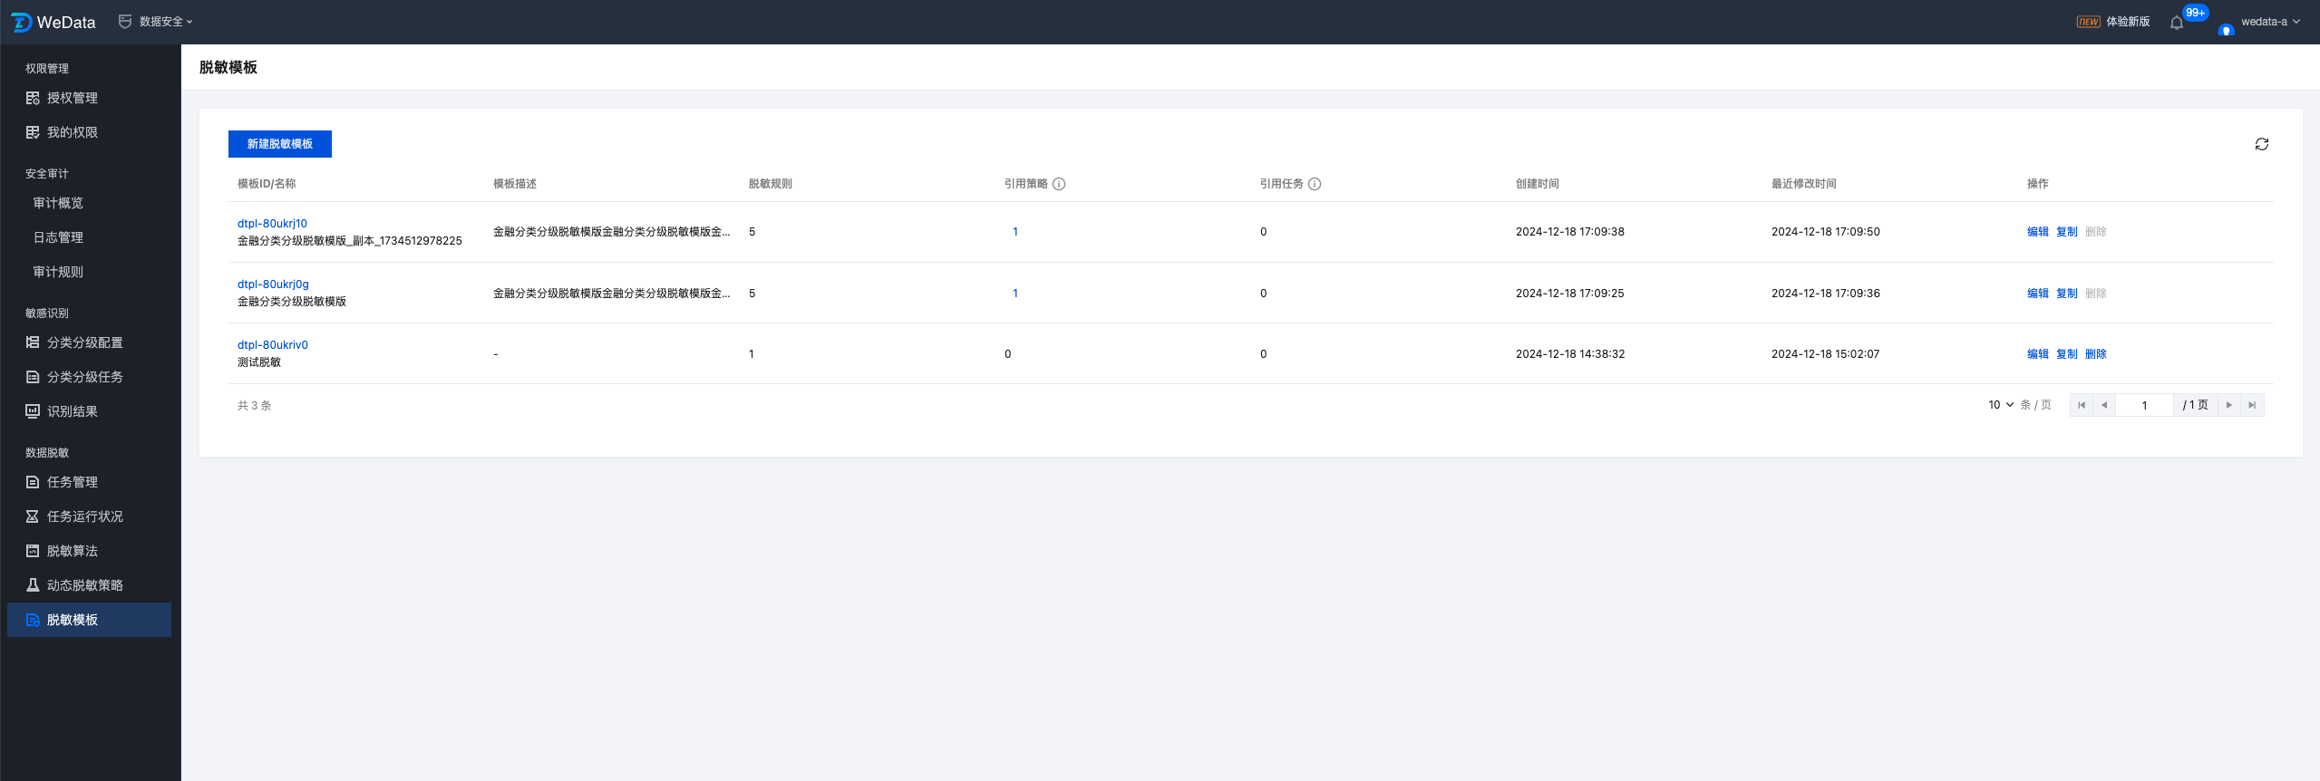The width and height of the screenshot is (2320, 781).
Task: Click 复制 for template dtpl-80ukrj0g
Action: point(2067,294)
